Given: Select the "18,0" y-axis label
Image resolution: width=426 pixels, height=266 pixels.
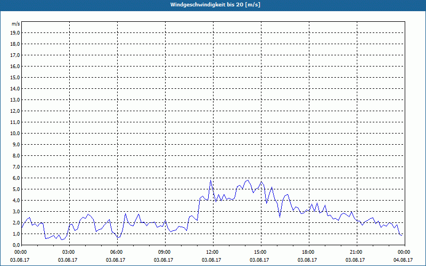Looking at the screenshot, I should [x=15, y=44].
